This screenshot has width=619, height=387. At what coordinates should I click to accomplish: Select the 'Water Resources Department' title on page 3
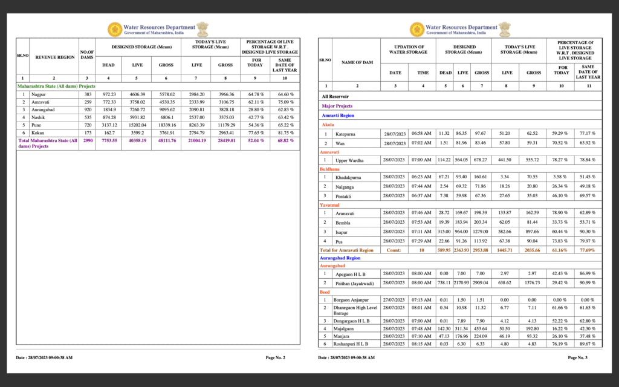tap(461, 27)
